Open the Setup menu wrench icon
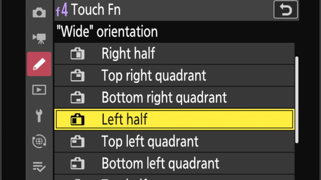This screenshot has width=321, height=180. 39,116
